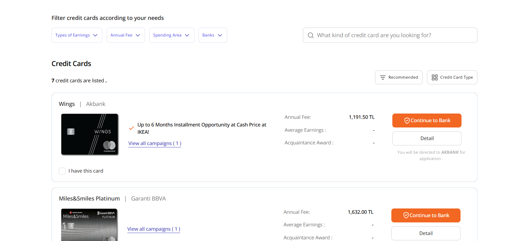The image size is (529, 241).
Task: Expand the Spending Area filter
Action: click(172, 35)
